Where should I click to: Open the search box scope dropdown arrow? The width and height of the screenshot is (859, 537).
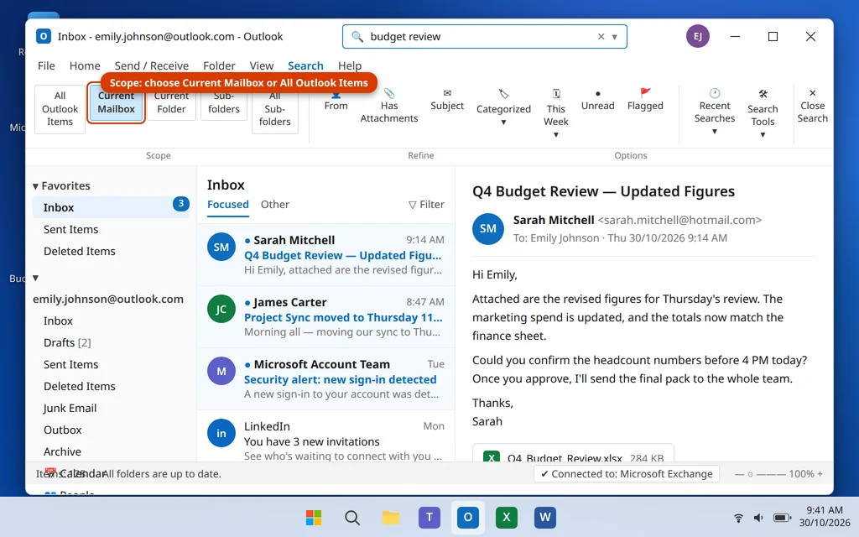pos(615,37)
